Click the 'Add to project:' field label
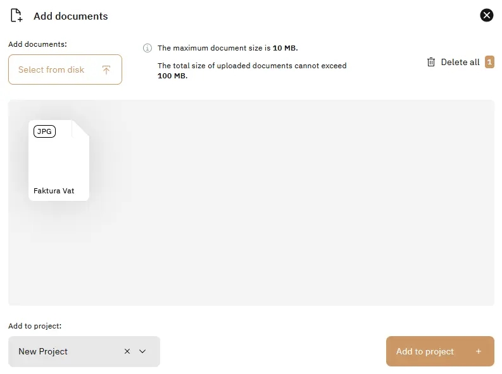The image size is (502, 374). [35, 326]
